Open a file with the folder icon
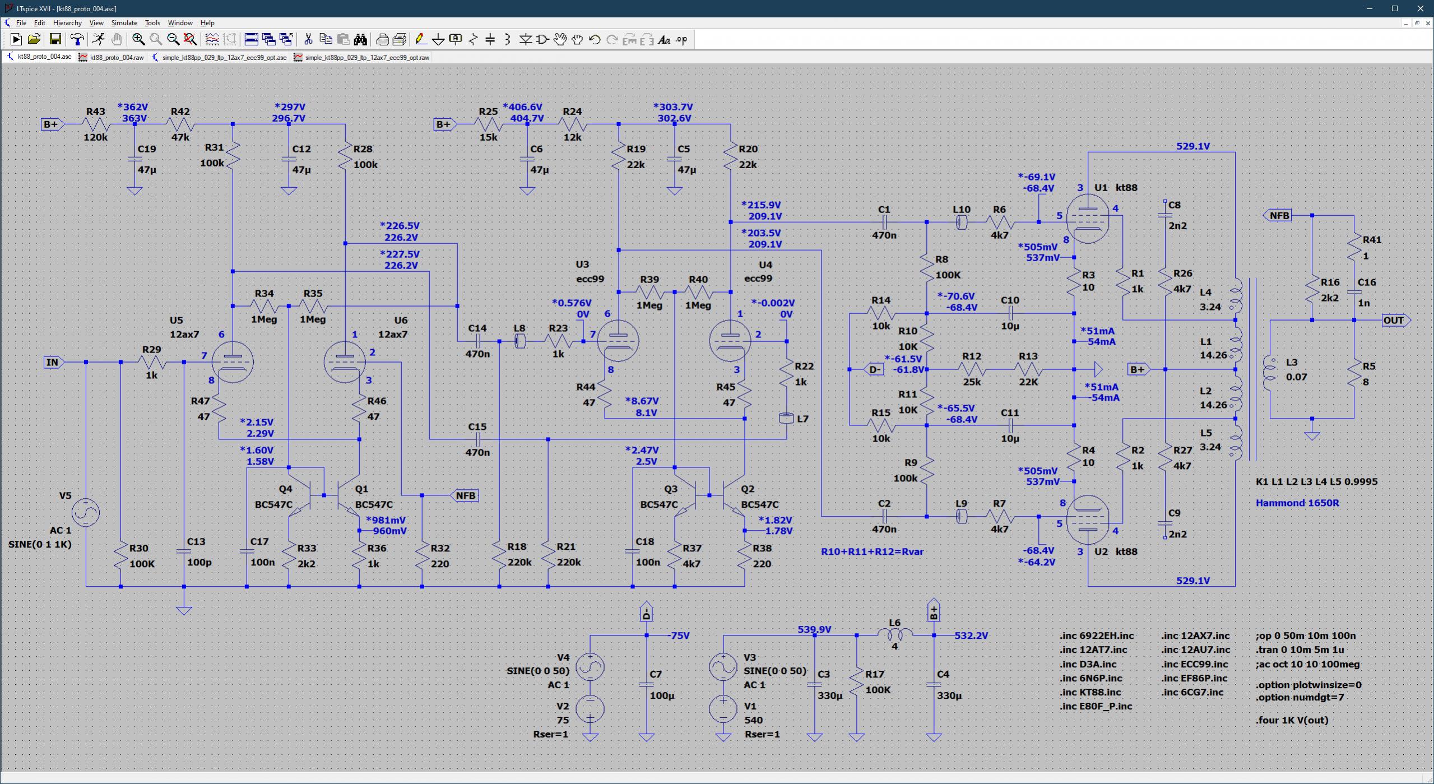Viewport: 1434px width, 784px height. (34, 39)
